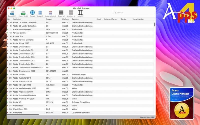Click the Licenses count status text
Screen dimensions: 200x125
147,117
